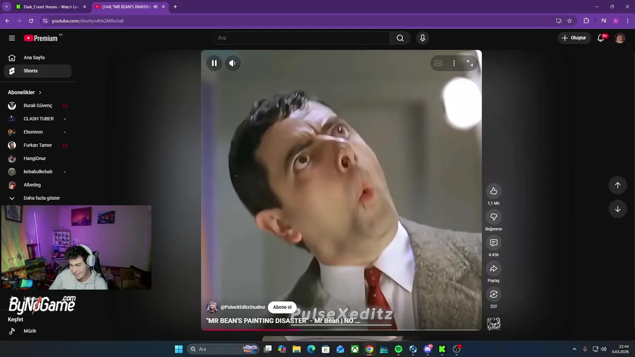Expand the Abonelikler subscriptions section

(x=25, y=93)
